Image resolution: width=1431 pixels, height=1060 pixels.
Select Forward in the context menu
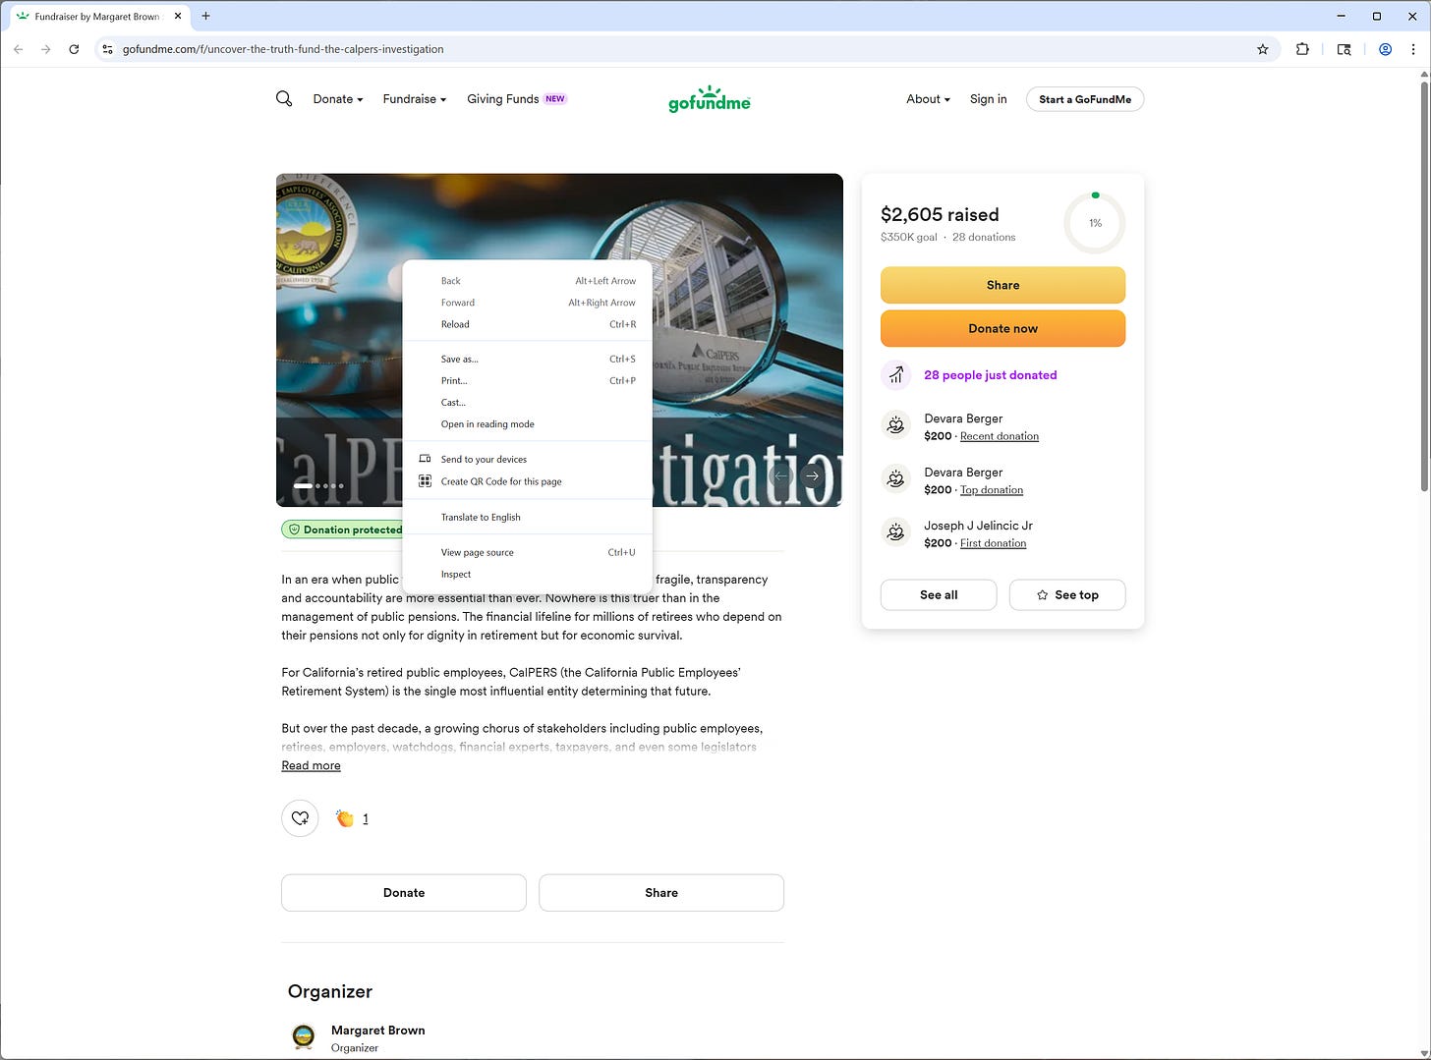tap(528, 303)
